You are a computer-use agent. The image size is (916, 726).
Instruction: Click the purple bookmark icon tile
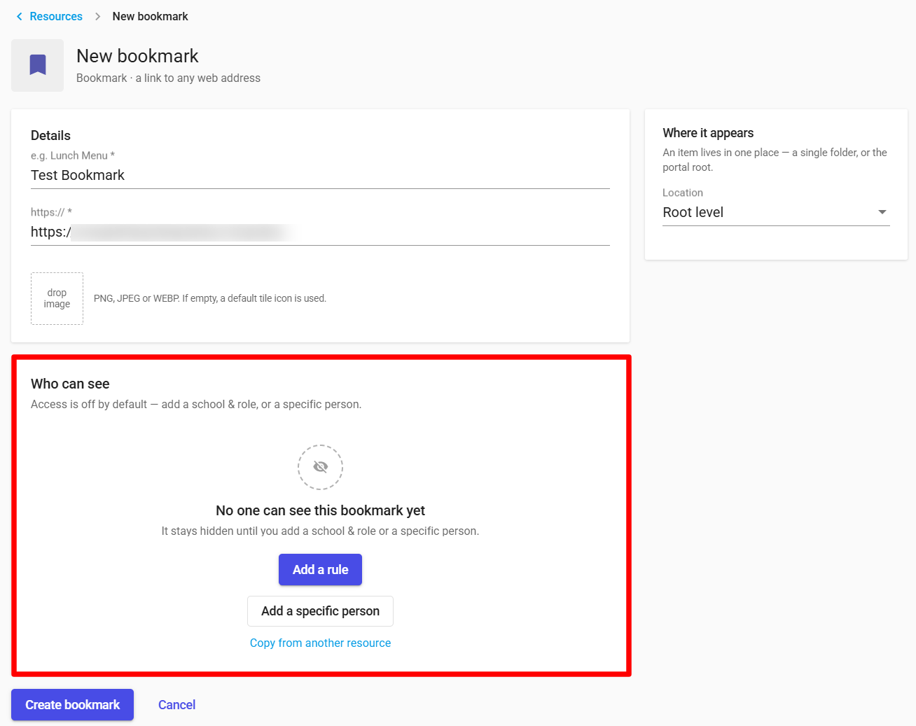pos(38,65)
